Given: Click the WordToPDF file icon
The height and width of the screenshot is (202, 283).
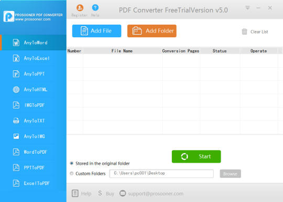Looking at the screenshot, I should click(x=16, y=152).
